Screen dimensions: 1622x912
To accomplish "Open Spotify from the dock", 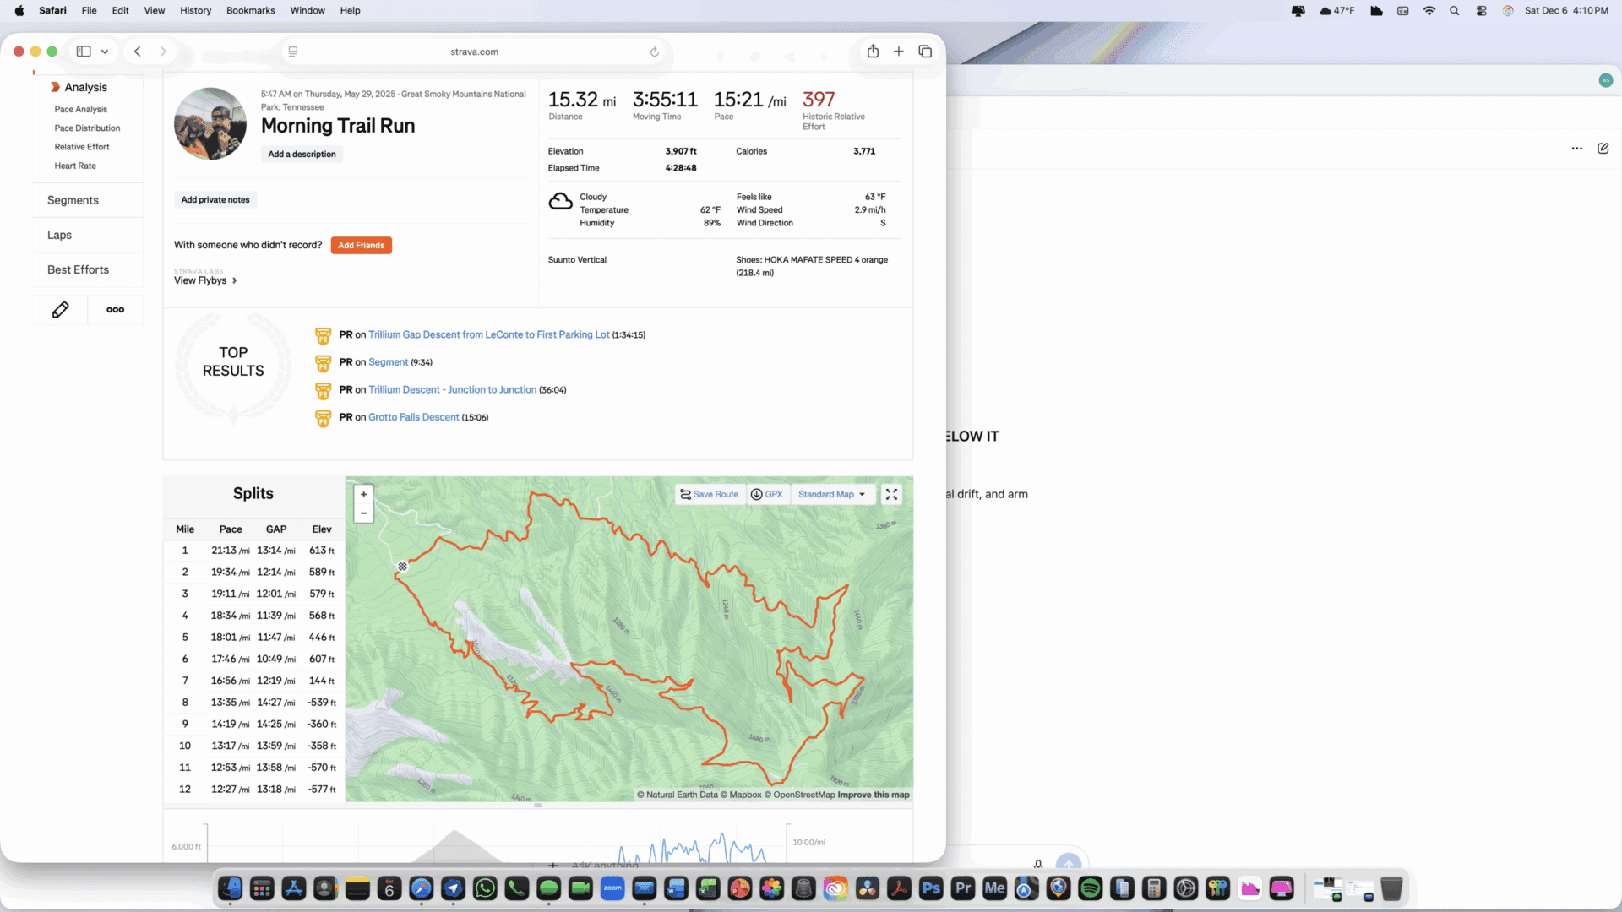I will click(x=1090, y=888).
